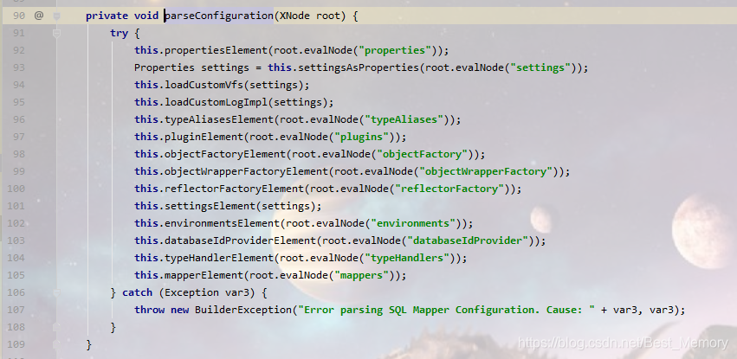This screenshot has height=359, width=737.
Task: Click the typeHandlerElement call
Action: [219, 258]
